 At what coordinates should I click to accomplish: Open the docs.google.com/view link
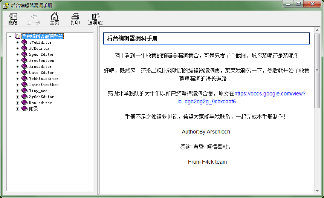(270, 94)
